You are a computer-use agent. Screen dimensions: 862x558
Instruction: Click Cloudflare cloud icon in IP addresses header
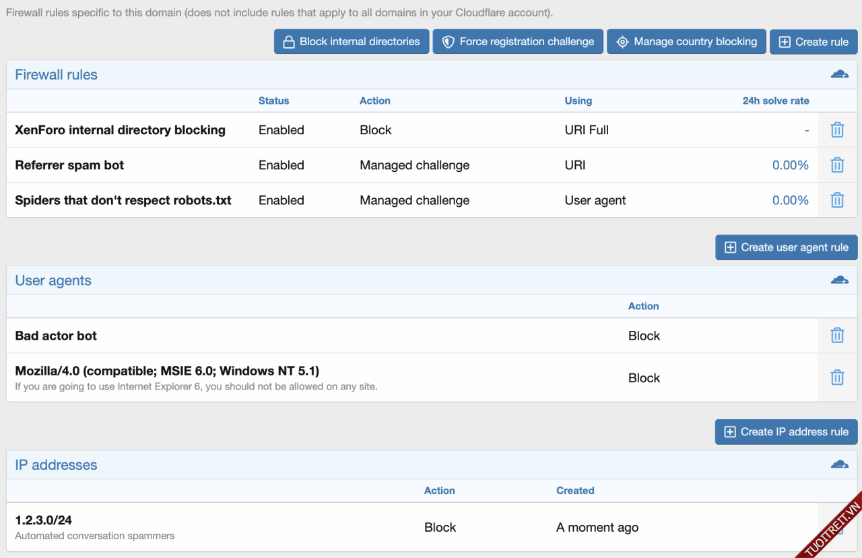pyautogui.click(x=839, y=464)
